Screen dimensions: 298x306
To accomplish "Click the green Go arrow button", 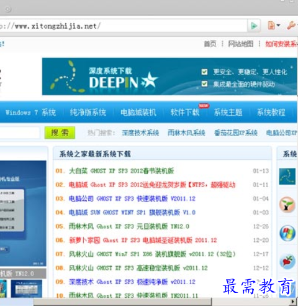I will tap(254, 26).
